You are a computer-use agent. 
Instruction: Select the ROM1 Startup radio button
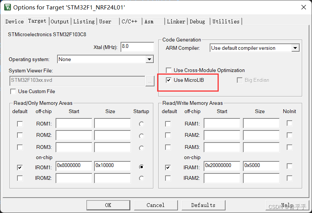pyautogui.click(x=142, y=124)
